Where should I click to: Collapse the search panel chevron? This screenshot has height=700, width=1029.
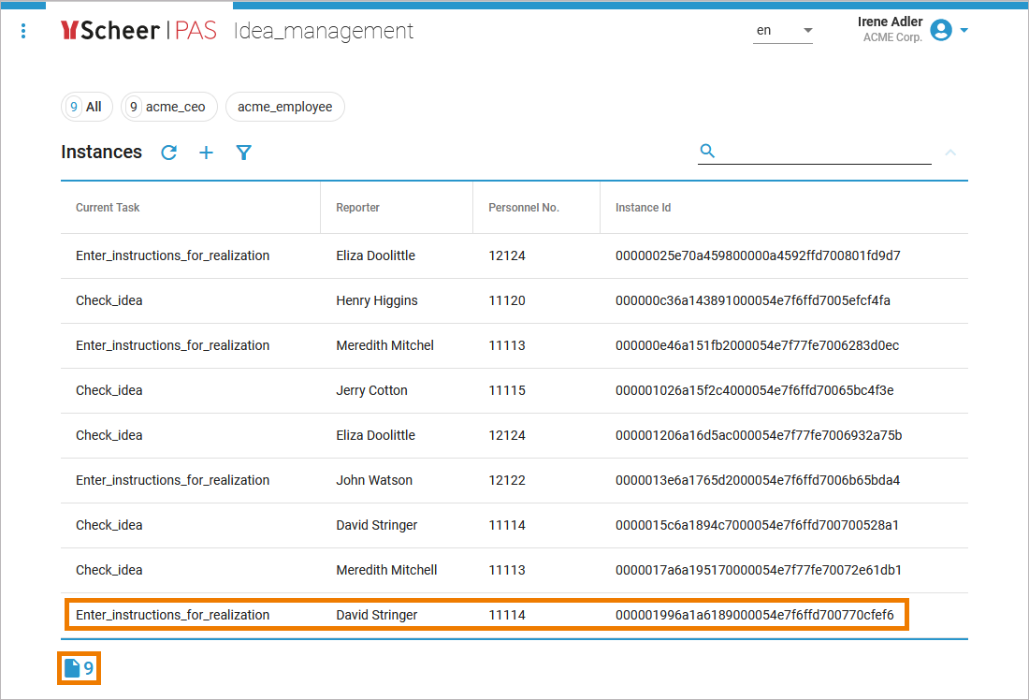pos(950,152)
